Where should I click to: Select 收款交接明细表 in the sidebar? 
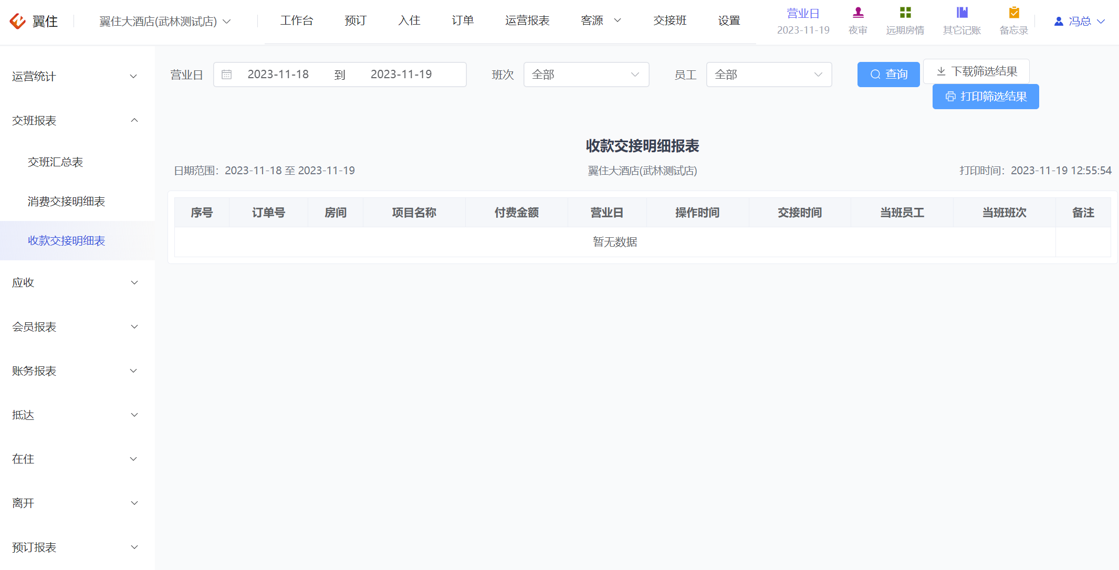click(x=77, y=240)
